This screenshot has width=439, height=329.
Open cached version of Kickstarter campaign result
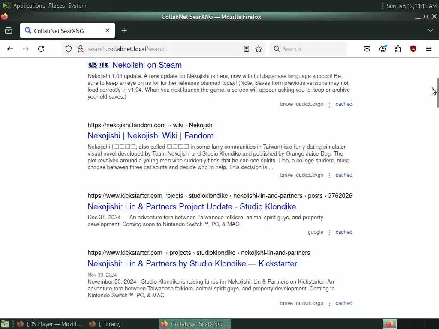[344, 303]
